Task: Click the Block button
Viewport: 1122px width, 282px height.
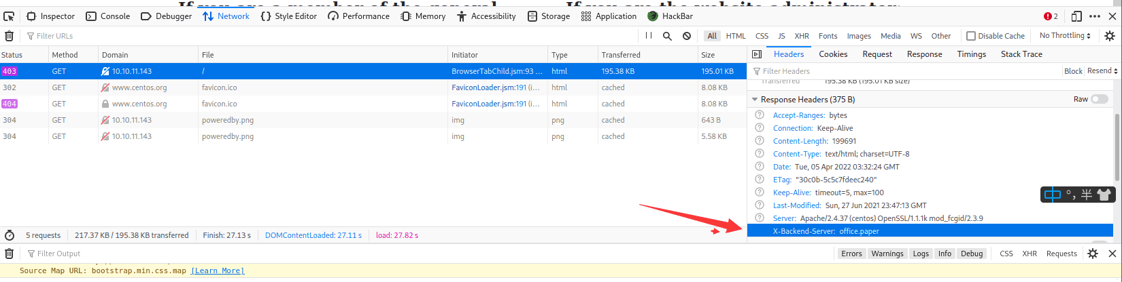Action: coord(1073,71)
